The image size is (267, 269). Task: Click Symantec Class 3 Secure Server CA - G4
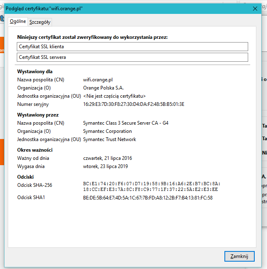pyautogui.click(x=126, y=123)
